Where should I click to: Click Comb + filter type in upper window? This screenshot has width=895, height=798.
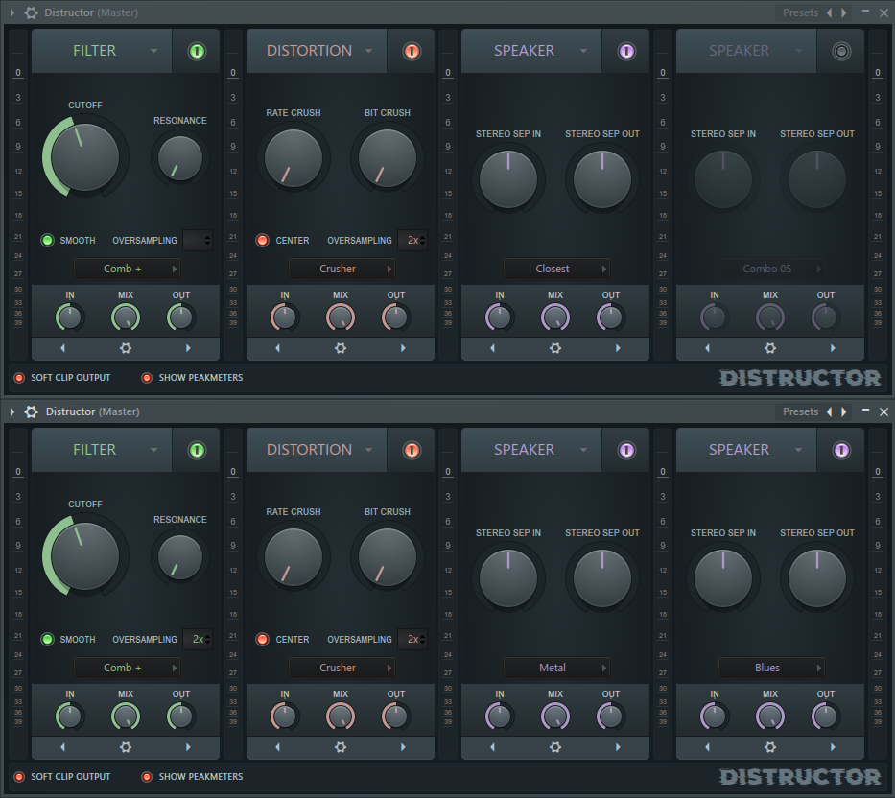pyautogui.click(x=127, y=269)
